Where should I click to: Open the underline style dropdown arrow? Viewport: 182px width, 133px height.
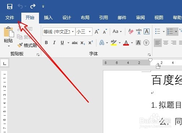pos(68,43)
